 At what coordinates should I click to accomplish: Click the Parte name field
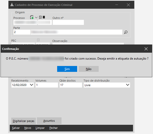click(x=76, y=32)
